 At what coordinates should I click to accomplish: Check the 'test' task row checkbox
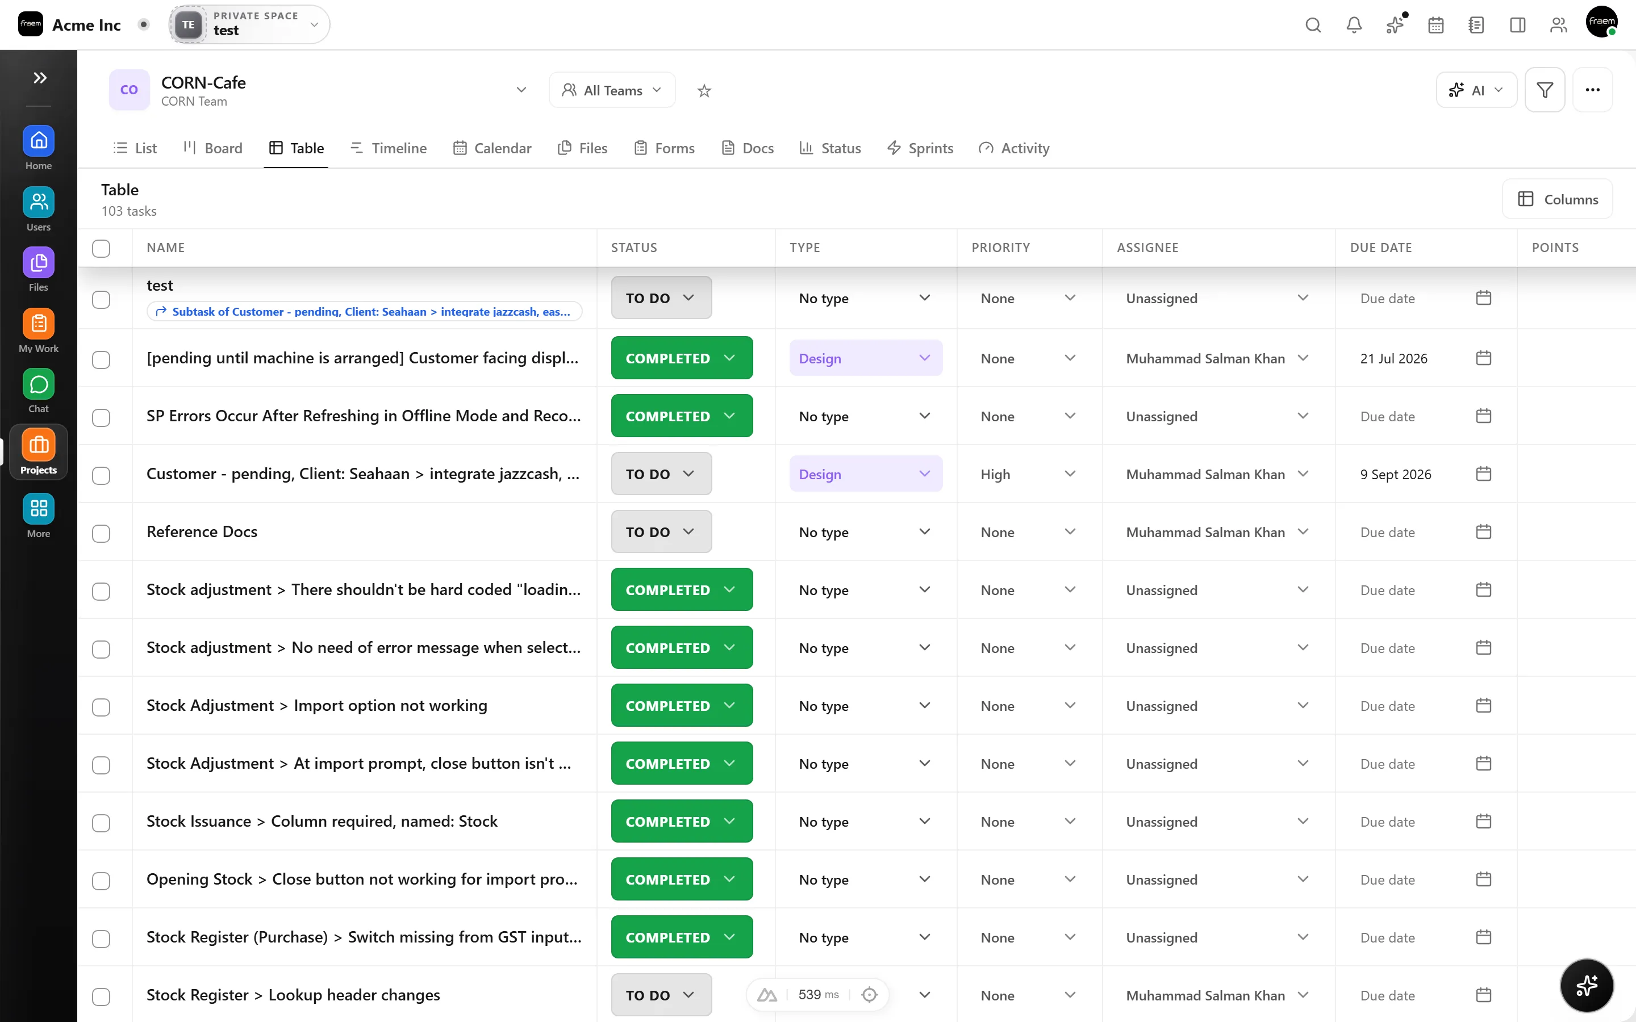tap(102, 299)
